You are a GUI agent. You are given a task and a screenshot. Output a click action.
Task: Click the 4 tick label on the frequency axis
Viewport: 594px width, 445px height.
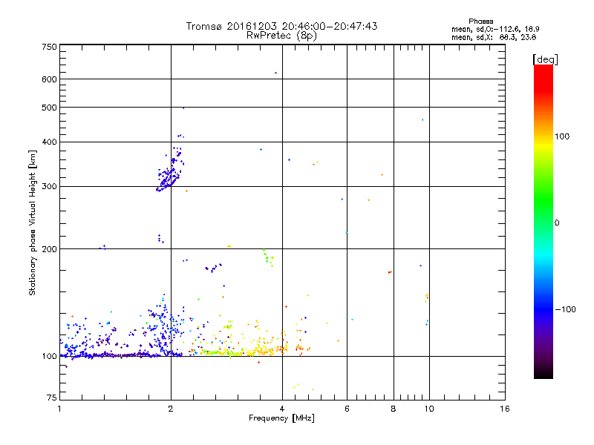pos(282,409)
